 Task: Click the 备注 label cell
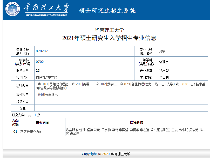23,108
